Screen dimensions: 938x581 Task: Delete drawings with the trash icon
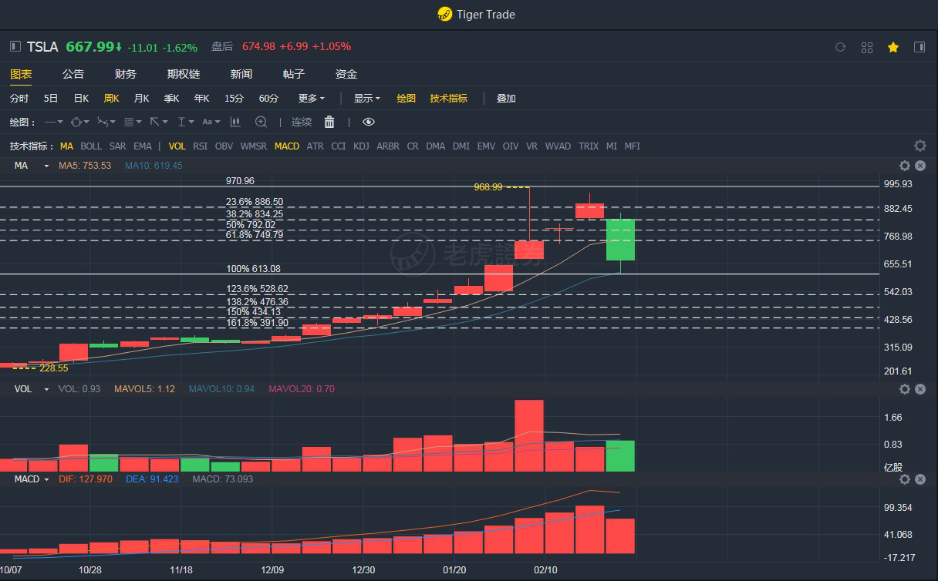[x=329, y=122]
